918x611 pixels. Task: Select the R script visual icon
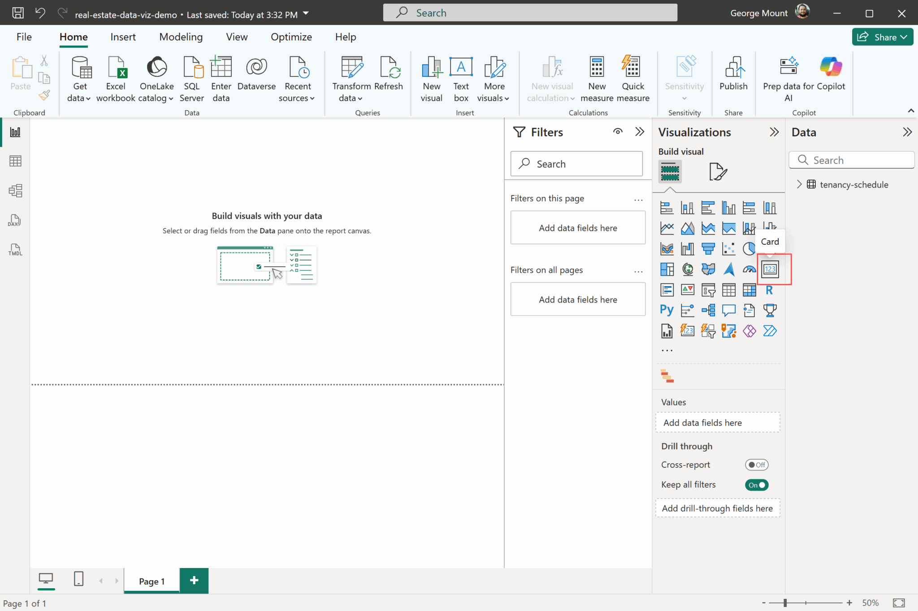(769, 290)
